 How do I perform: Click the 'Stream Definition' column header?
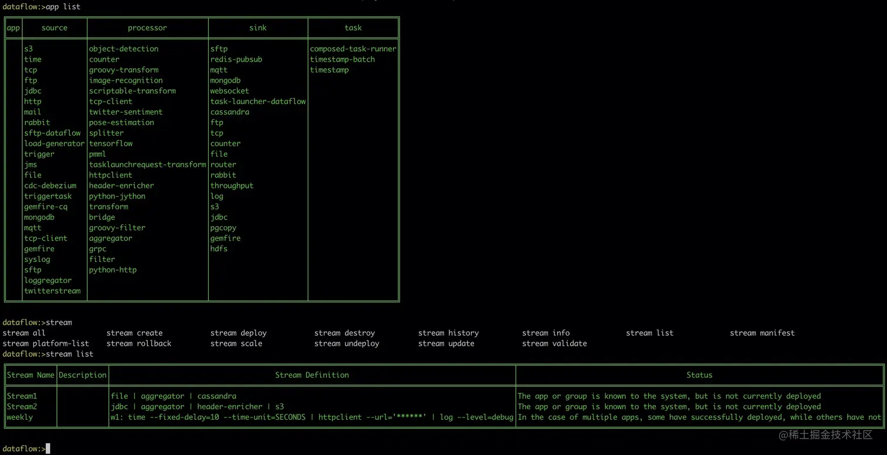(x=312, y=375)
